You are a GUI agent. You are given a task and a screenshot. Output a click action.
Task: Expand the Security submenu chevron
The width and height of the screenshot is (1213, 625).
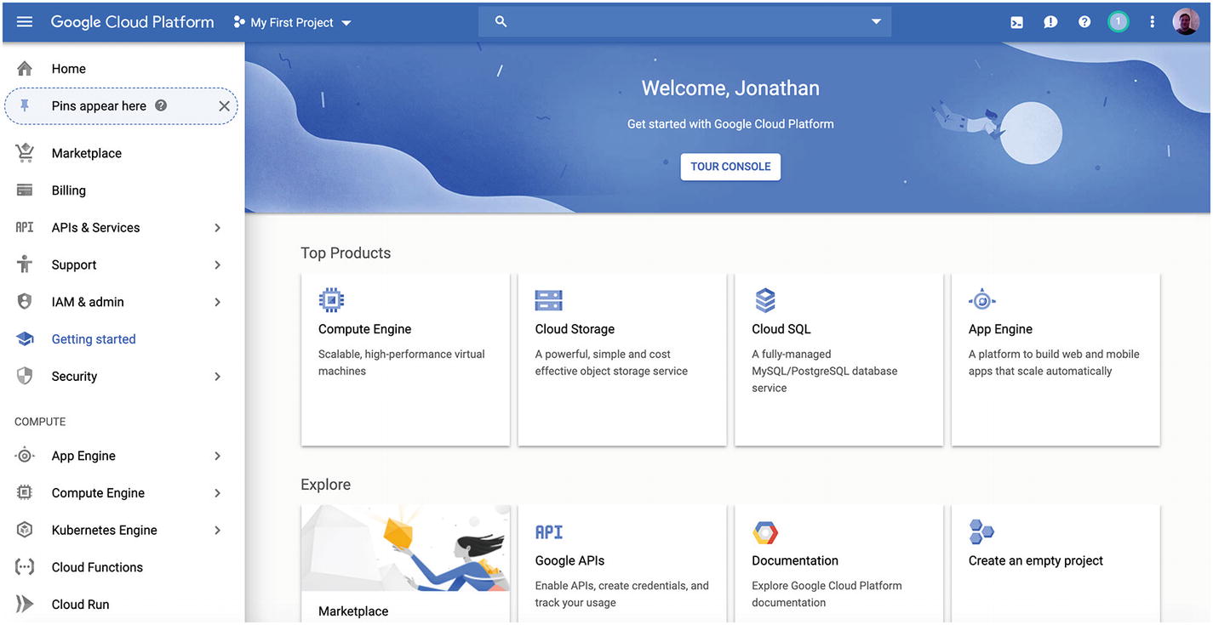point(217,377)
